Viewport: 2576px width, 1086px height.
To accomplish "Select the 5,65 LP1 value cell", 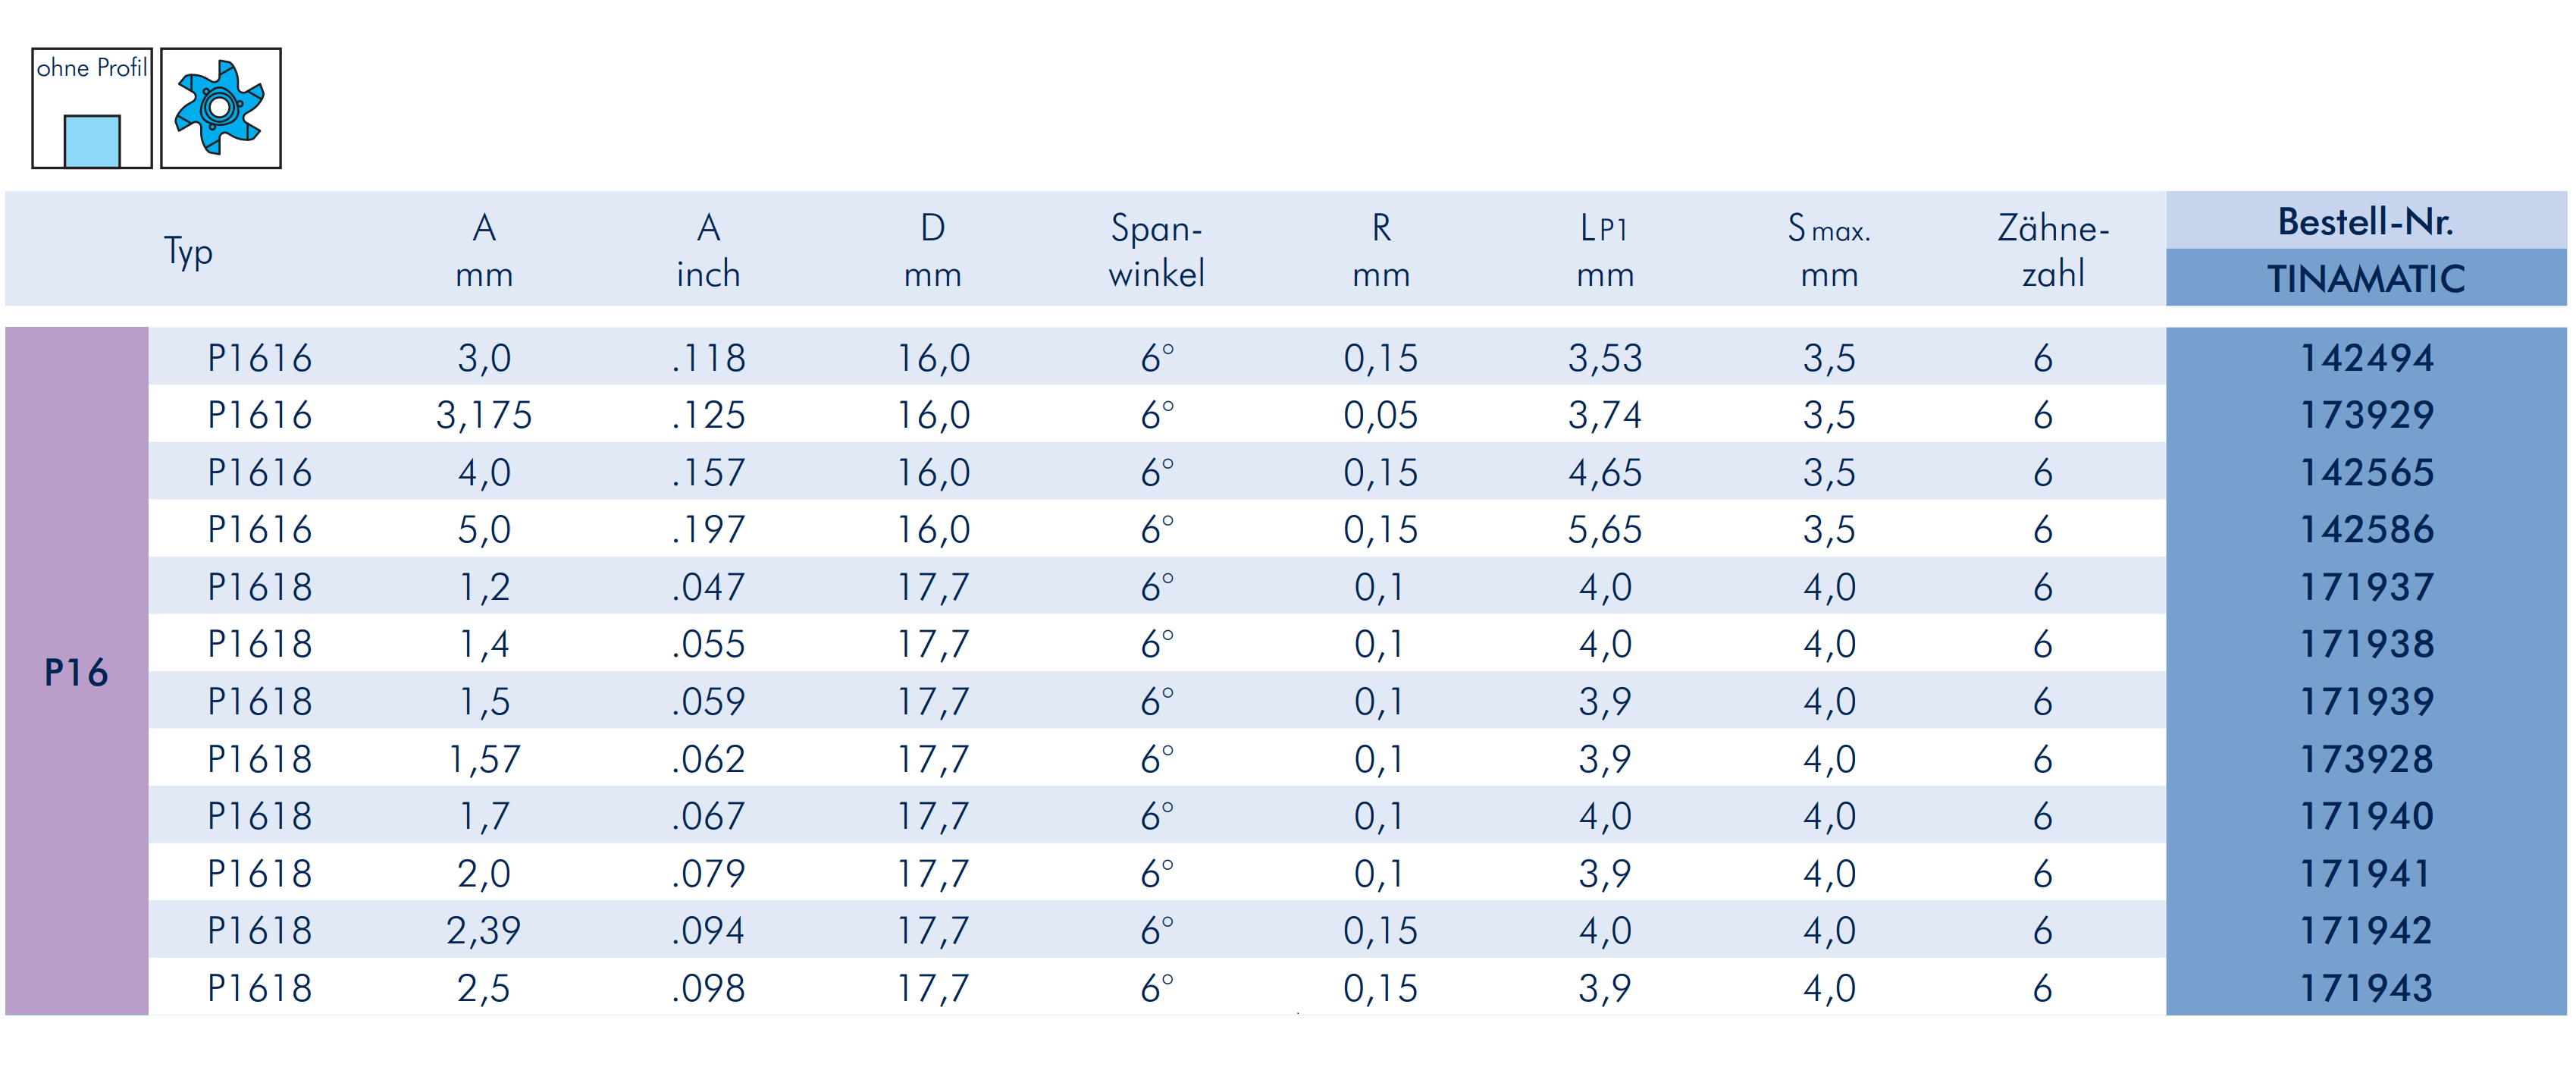I will [1604, 529].
